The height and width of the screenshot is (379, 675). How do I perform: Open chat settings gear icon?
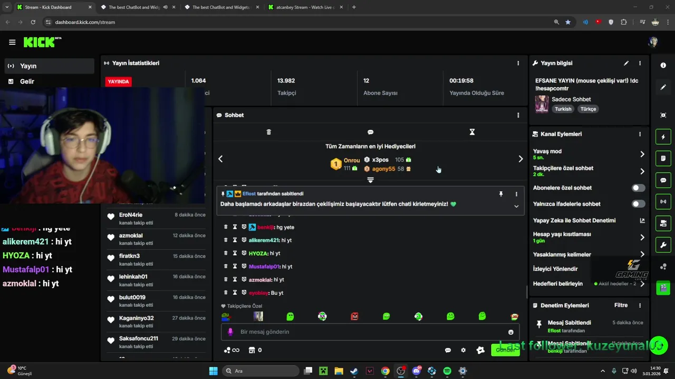(x=463, y=350)
